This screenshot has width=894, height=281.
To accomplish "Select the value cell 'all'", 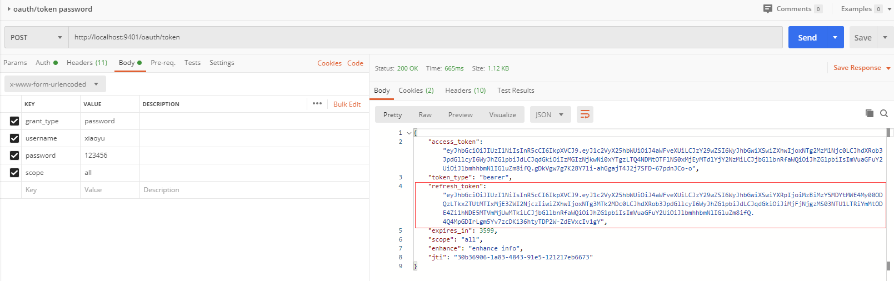I will click(110, 173).
